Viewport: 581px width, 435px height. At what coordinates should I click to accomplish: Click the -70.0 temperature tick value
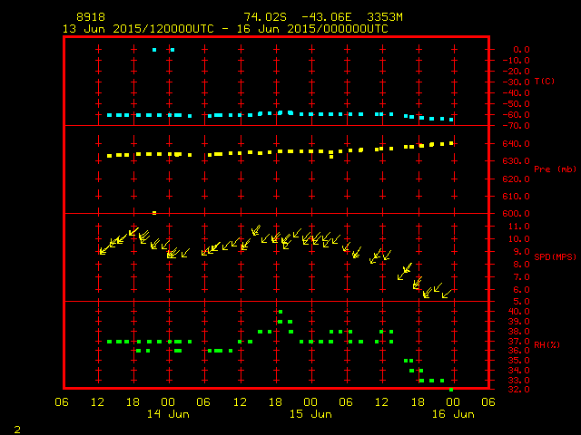point(517,126)
